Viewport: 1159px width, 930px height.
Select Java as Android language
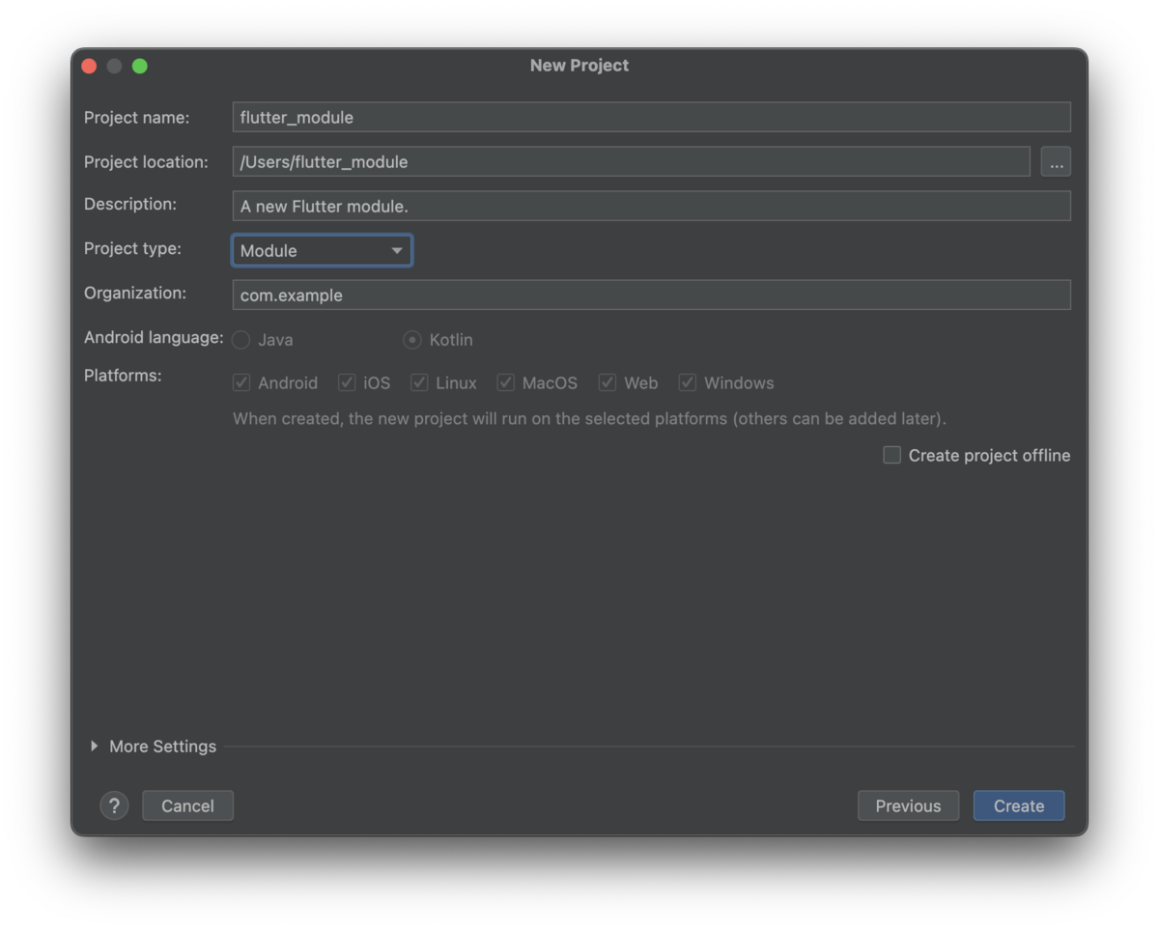(x=241, y=340)
